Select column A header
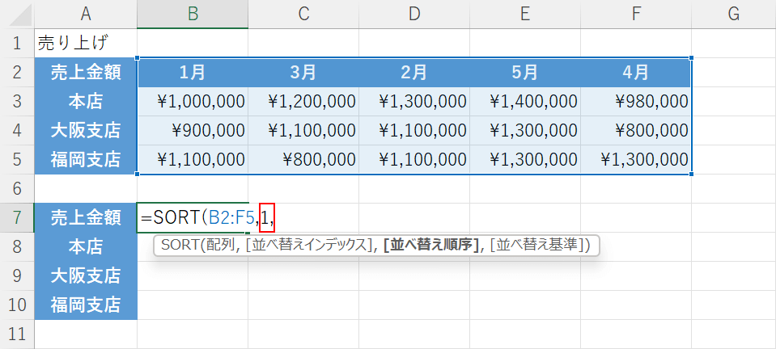 (86, 15)
